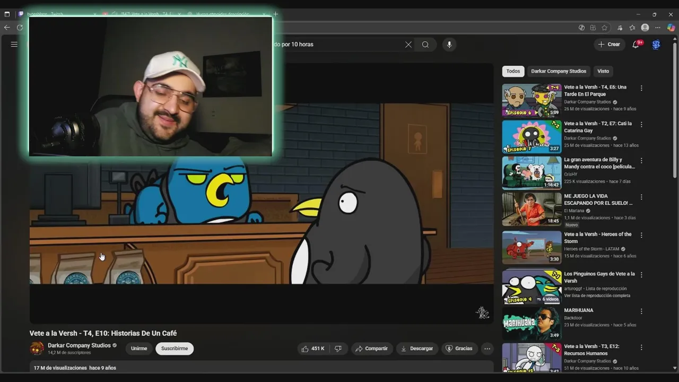679x382 pixels.
Task: Open browser settings and more menu
Action: [658, 28]
